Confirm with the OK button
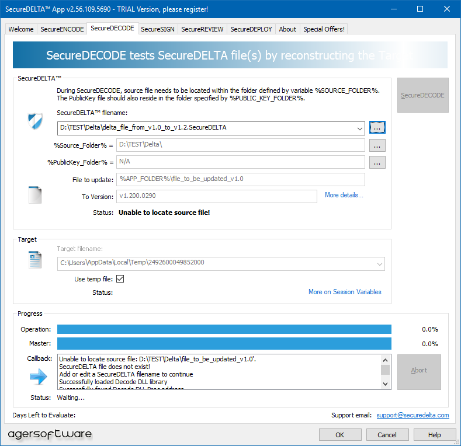Viewport: 461px width, 446px height. (x=340, y=434)
